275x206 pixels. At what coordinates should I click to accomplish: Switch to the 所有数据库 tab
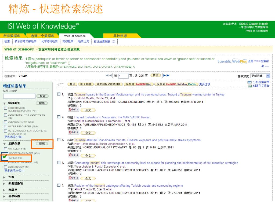coord(12,36)
